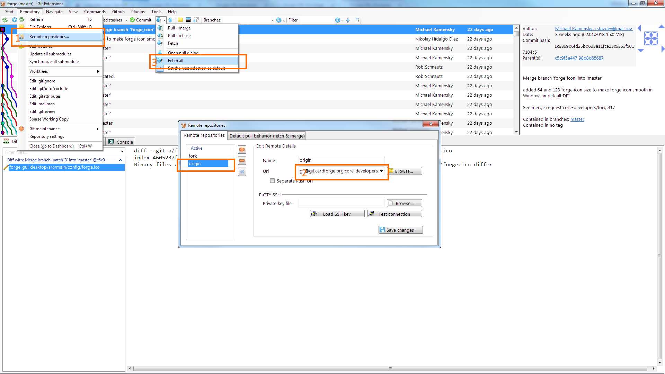Image resolution: width=665 pixels, height=374 pixels.
Task: Click Load SSH key button
Action: coord(337,214)
